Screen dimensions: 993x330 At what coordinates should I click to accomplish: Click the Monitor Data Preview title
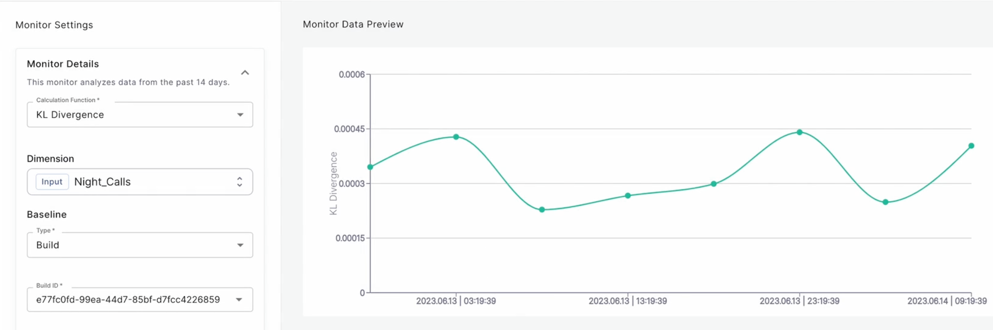[353, 24]
